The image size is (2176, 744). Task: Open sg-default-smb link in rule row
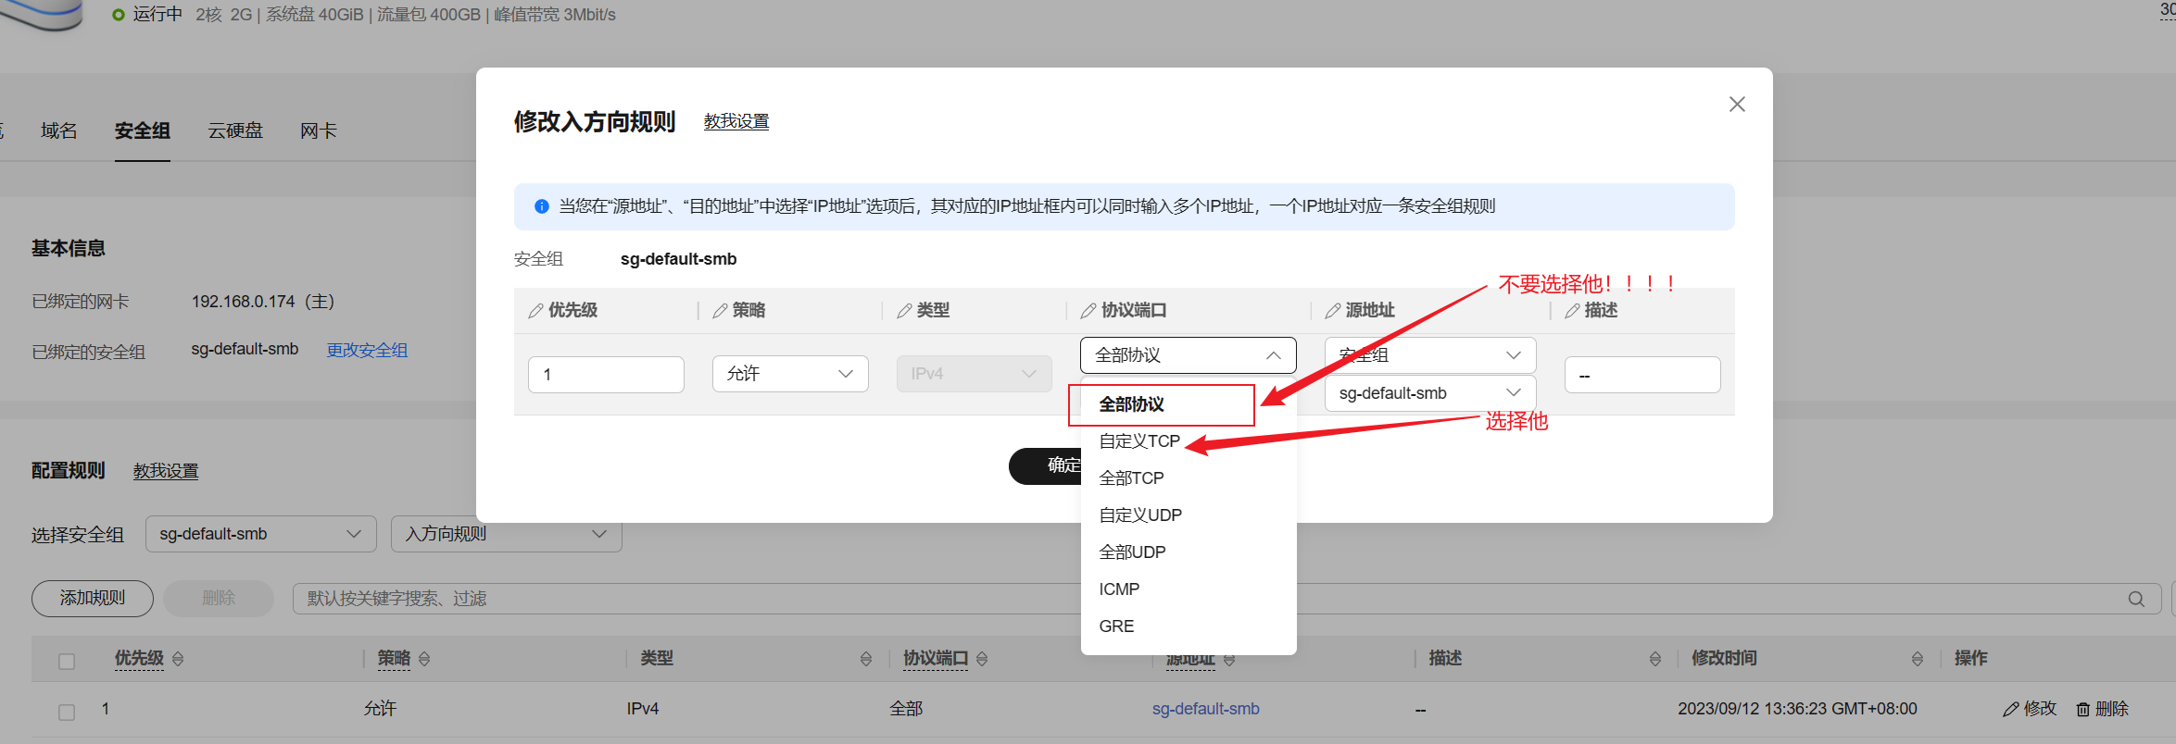pyautogui.click(x=1206, y=709)
